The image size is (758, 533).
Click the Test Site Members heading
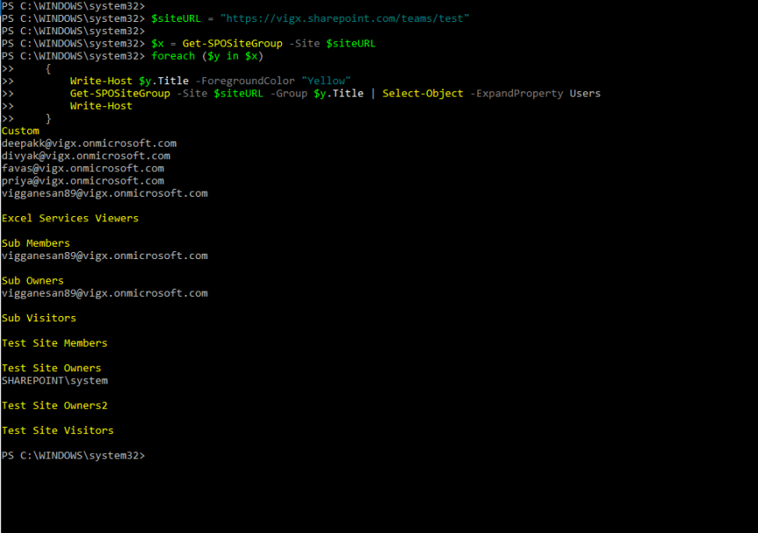point(54,342)
